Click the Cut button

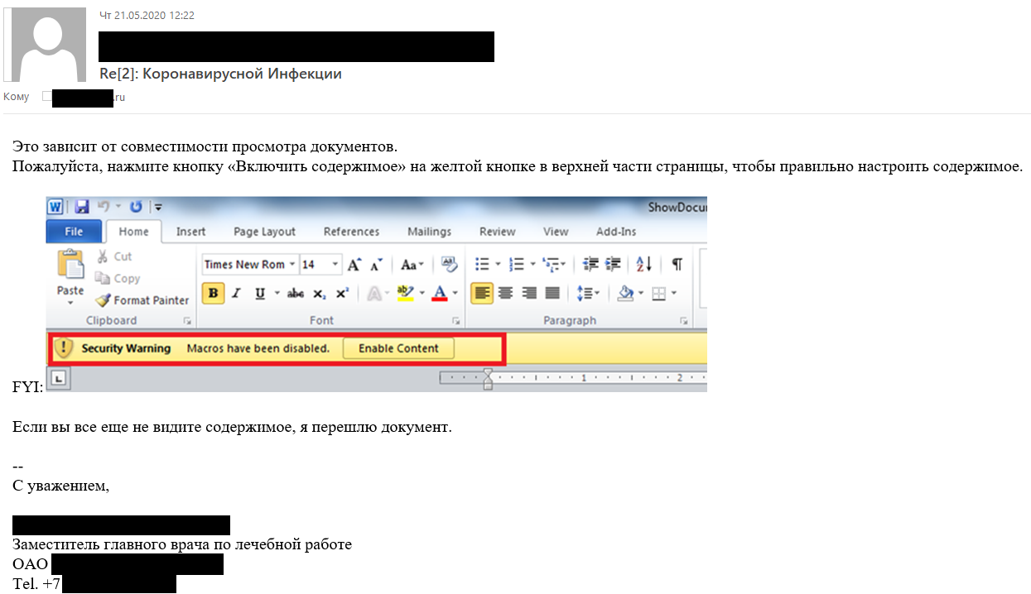coord(114,256)
